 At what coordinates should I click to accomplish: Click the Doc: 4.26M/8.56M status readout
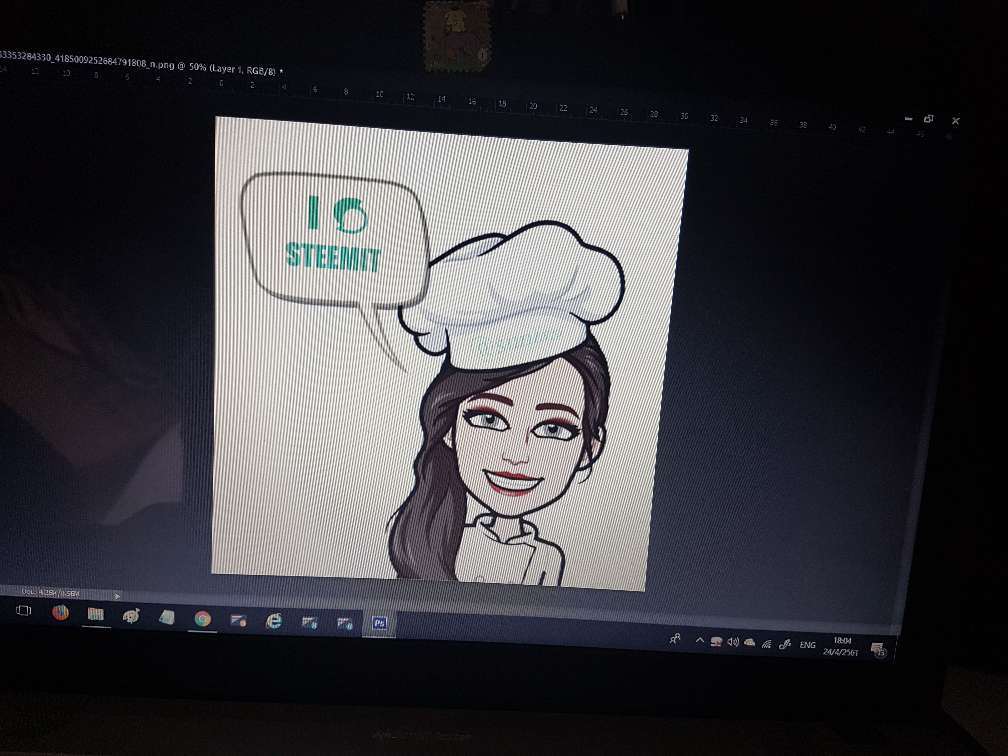coord(50,593)
